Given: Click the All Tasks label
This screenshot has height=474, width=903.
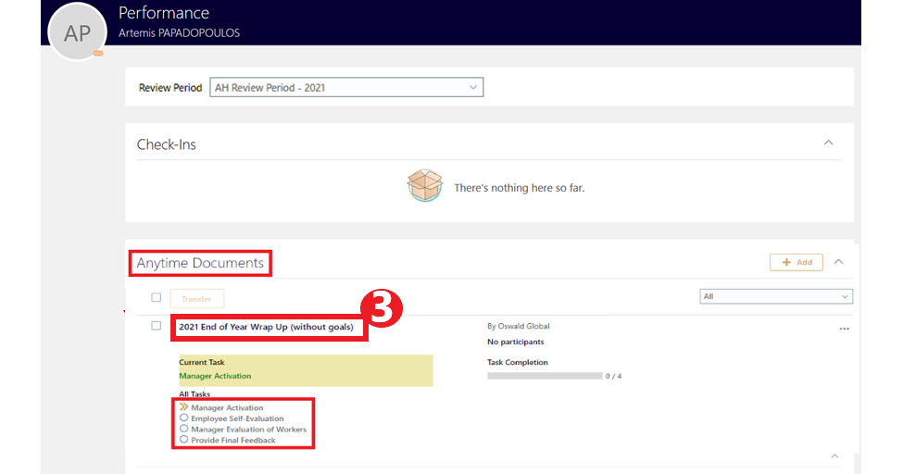Looking at the screenshot, I should [194, 394].
